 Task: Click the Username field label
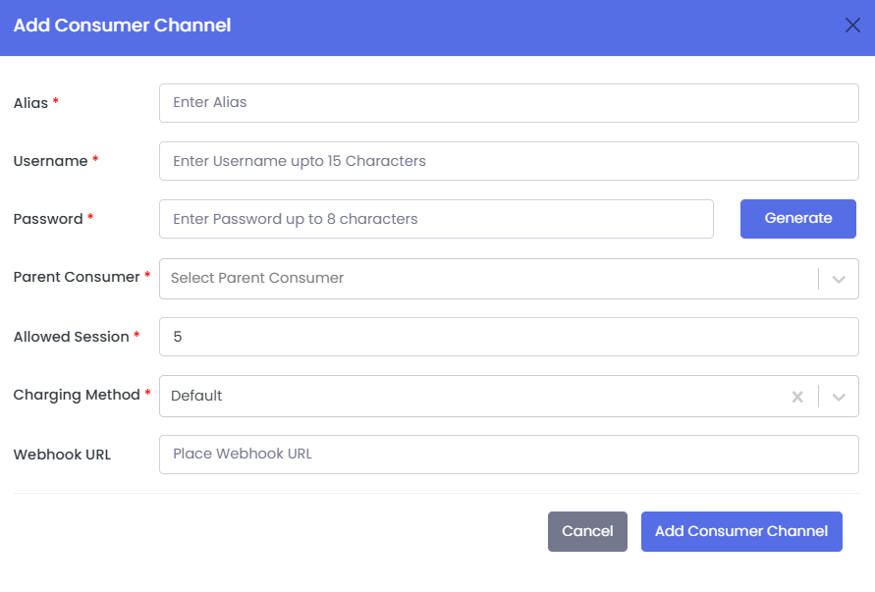pyautogui.click(x=50, y=161)
